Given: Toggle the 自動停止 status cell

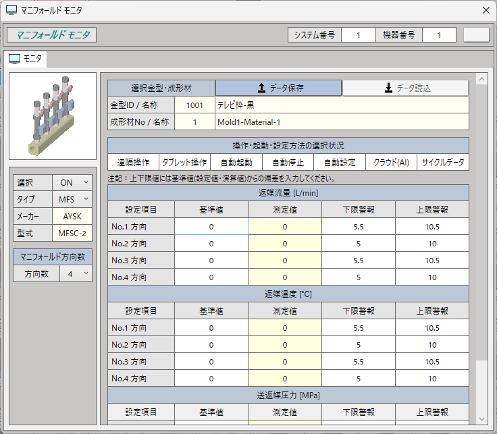Looking at the screenshot, I should 288,163.
